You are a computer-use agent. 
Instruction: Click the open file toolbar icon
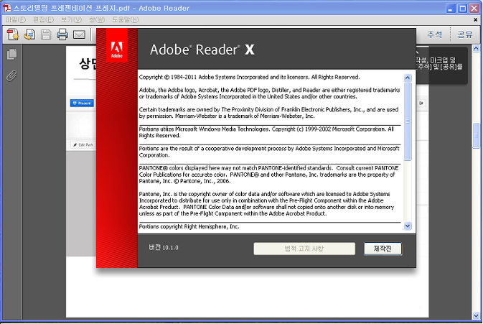pos(29,34)
